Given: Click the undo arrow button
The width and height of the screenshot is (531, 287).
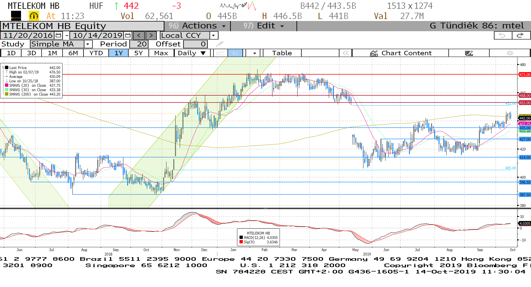Looking at the screenshot, I should coord(503,35).
